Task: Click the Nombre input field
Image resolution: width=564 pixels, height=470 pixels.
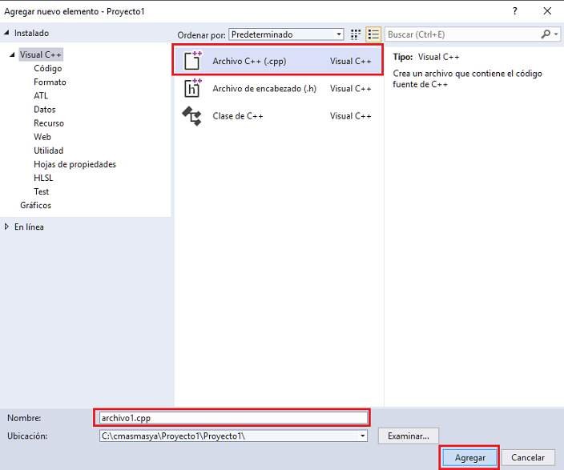Action: [232, 417]
